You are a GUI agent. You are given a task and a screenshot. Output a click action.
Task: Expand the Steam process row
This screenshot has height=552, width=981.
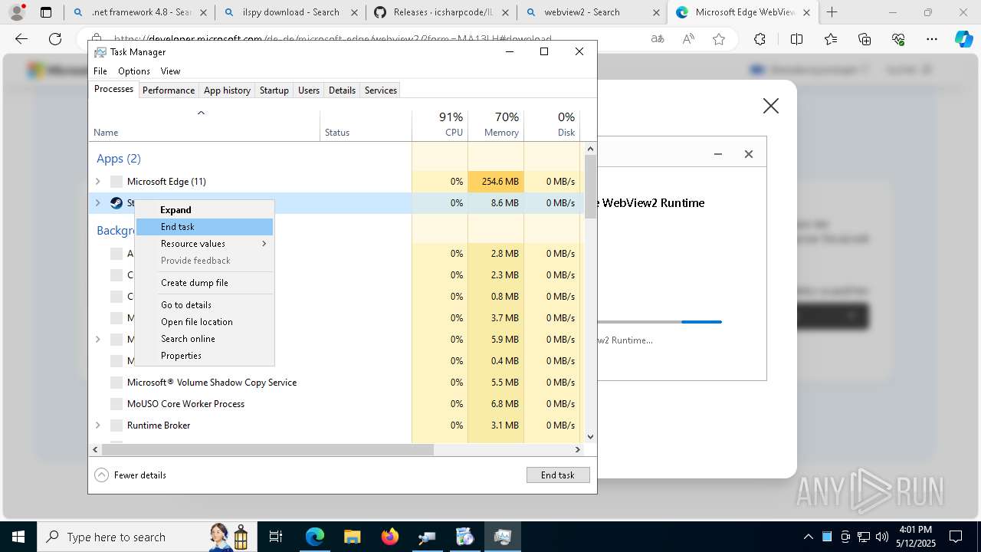(x=97, y=203)
